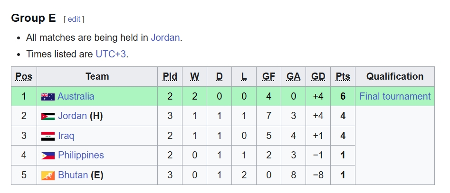Click the Bhutan flag icon
This screenshot has height=193, width=450.
click(48, 175)
